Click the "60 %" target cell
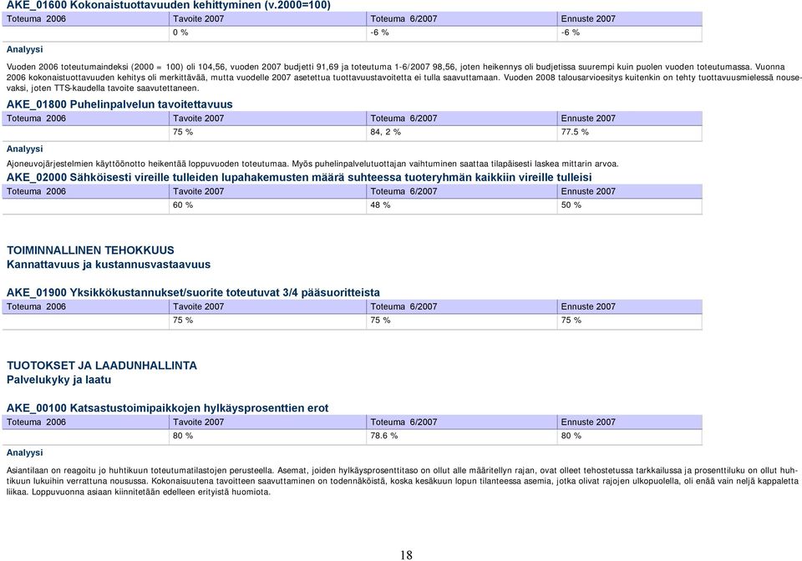Viewport: 802px width, 561px height. click(183, 205)
